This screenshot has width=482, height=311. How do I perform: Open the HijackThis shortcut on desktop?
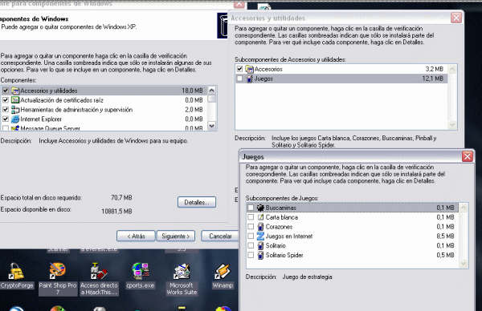(99, 278)
